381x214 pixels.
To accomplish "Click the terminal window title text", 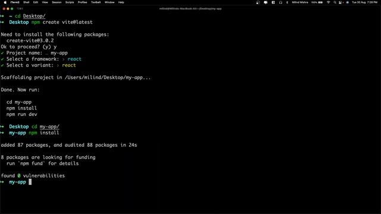I will [x=190, y=9].
